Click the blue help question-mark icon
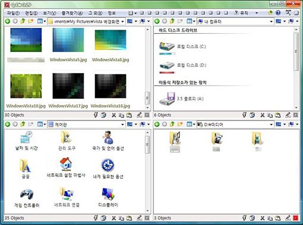 click(278, 13)
